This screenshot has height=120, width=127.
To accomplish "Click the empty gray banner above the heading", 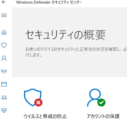I will [x=70, y=18].
